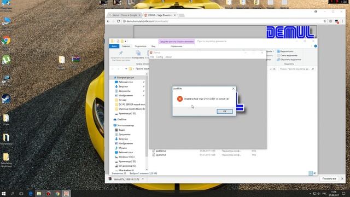Click Выделить все in the ribbon

point(285,51)
